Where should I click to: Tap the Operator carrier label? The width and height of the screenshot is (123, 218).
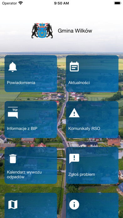(x=9, y=3)
